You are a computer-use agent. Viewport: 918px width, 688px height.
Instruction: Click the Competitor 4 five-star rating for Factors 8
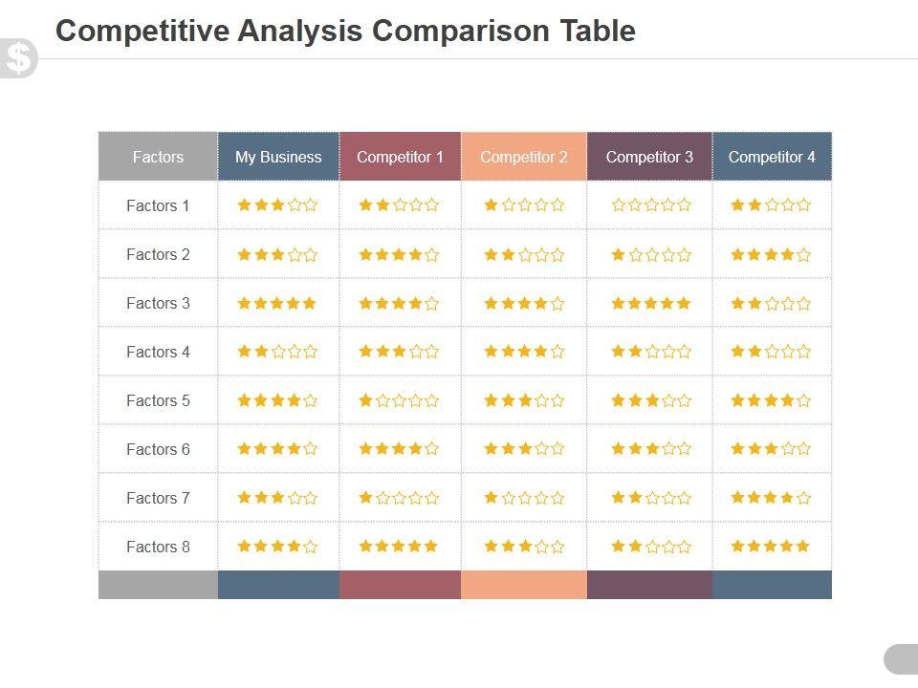pyautogui.click(x=770, y=547)
